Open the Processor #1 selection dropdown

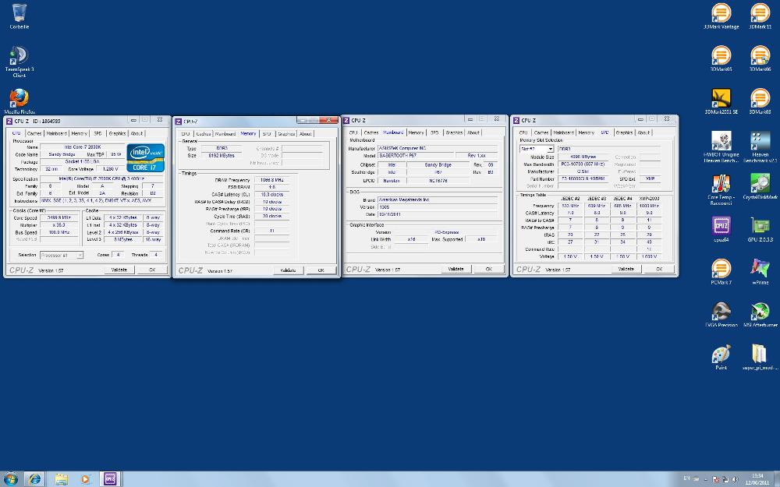(x=62, y=255)
